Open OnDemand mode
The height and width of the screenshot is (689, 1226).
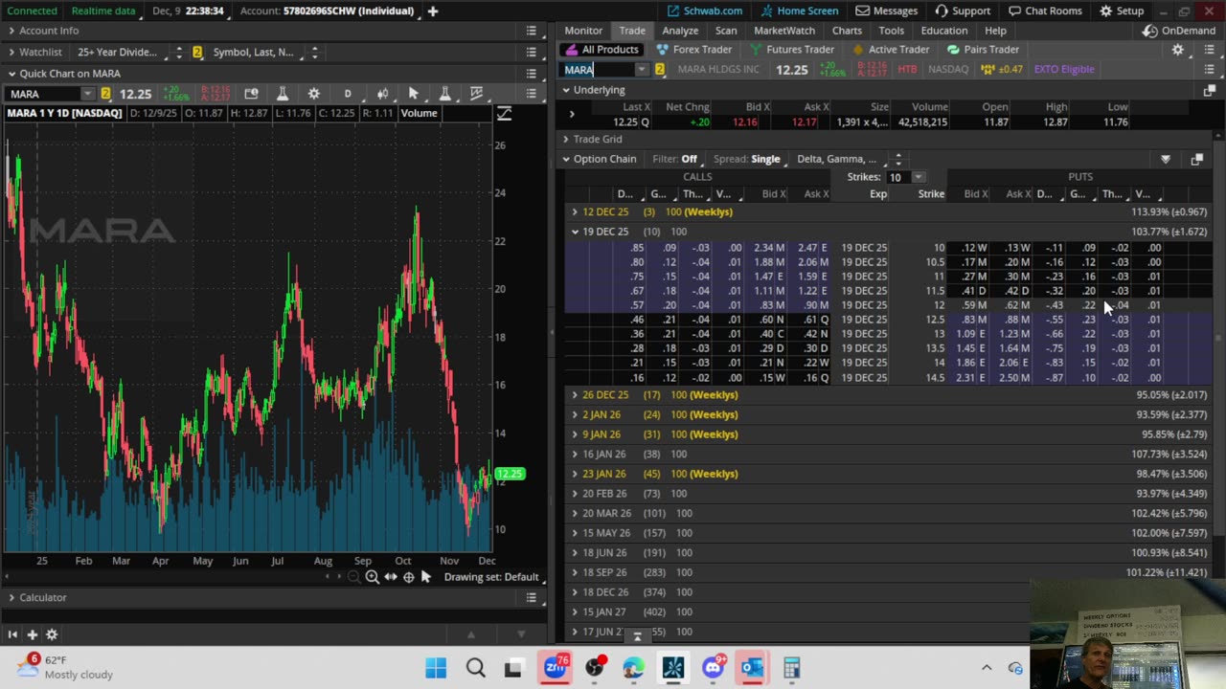1179,31
